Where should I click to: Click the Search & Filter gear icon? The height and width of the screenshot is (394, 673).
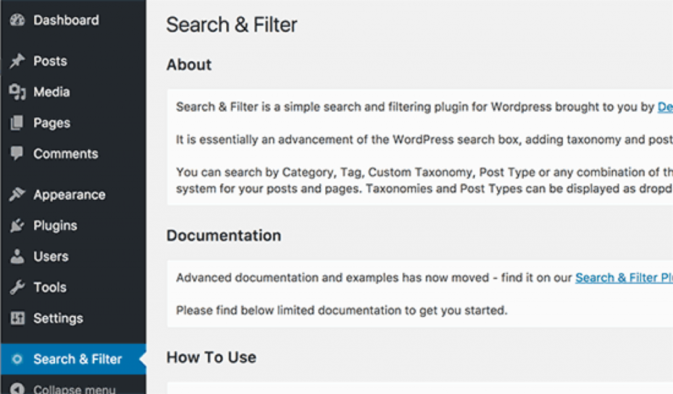(x=17, y=359)
